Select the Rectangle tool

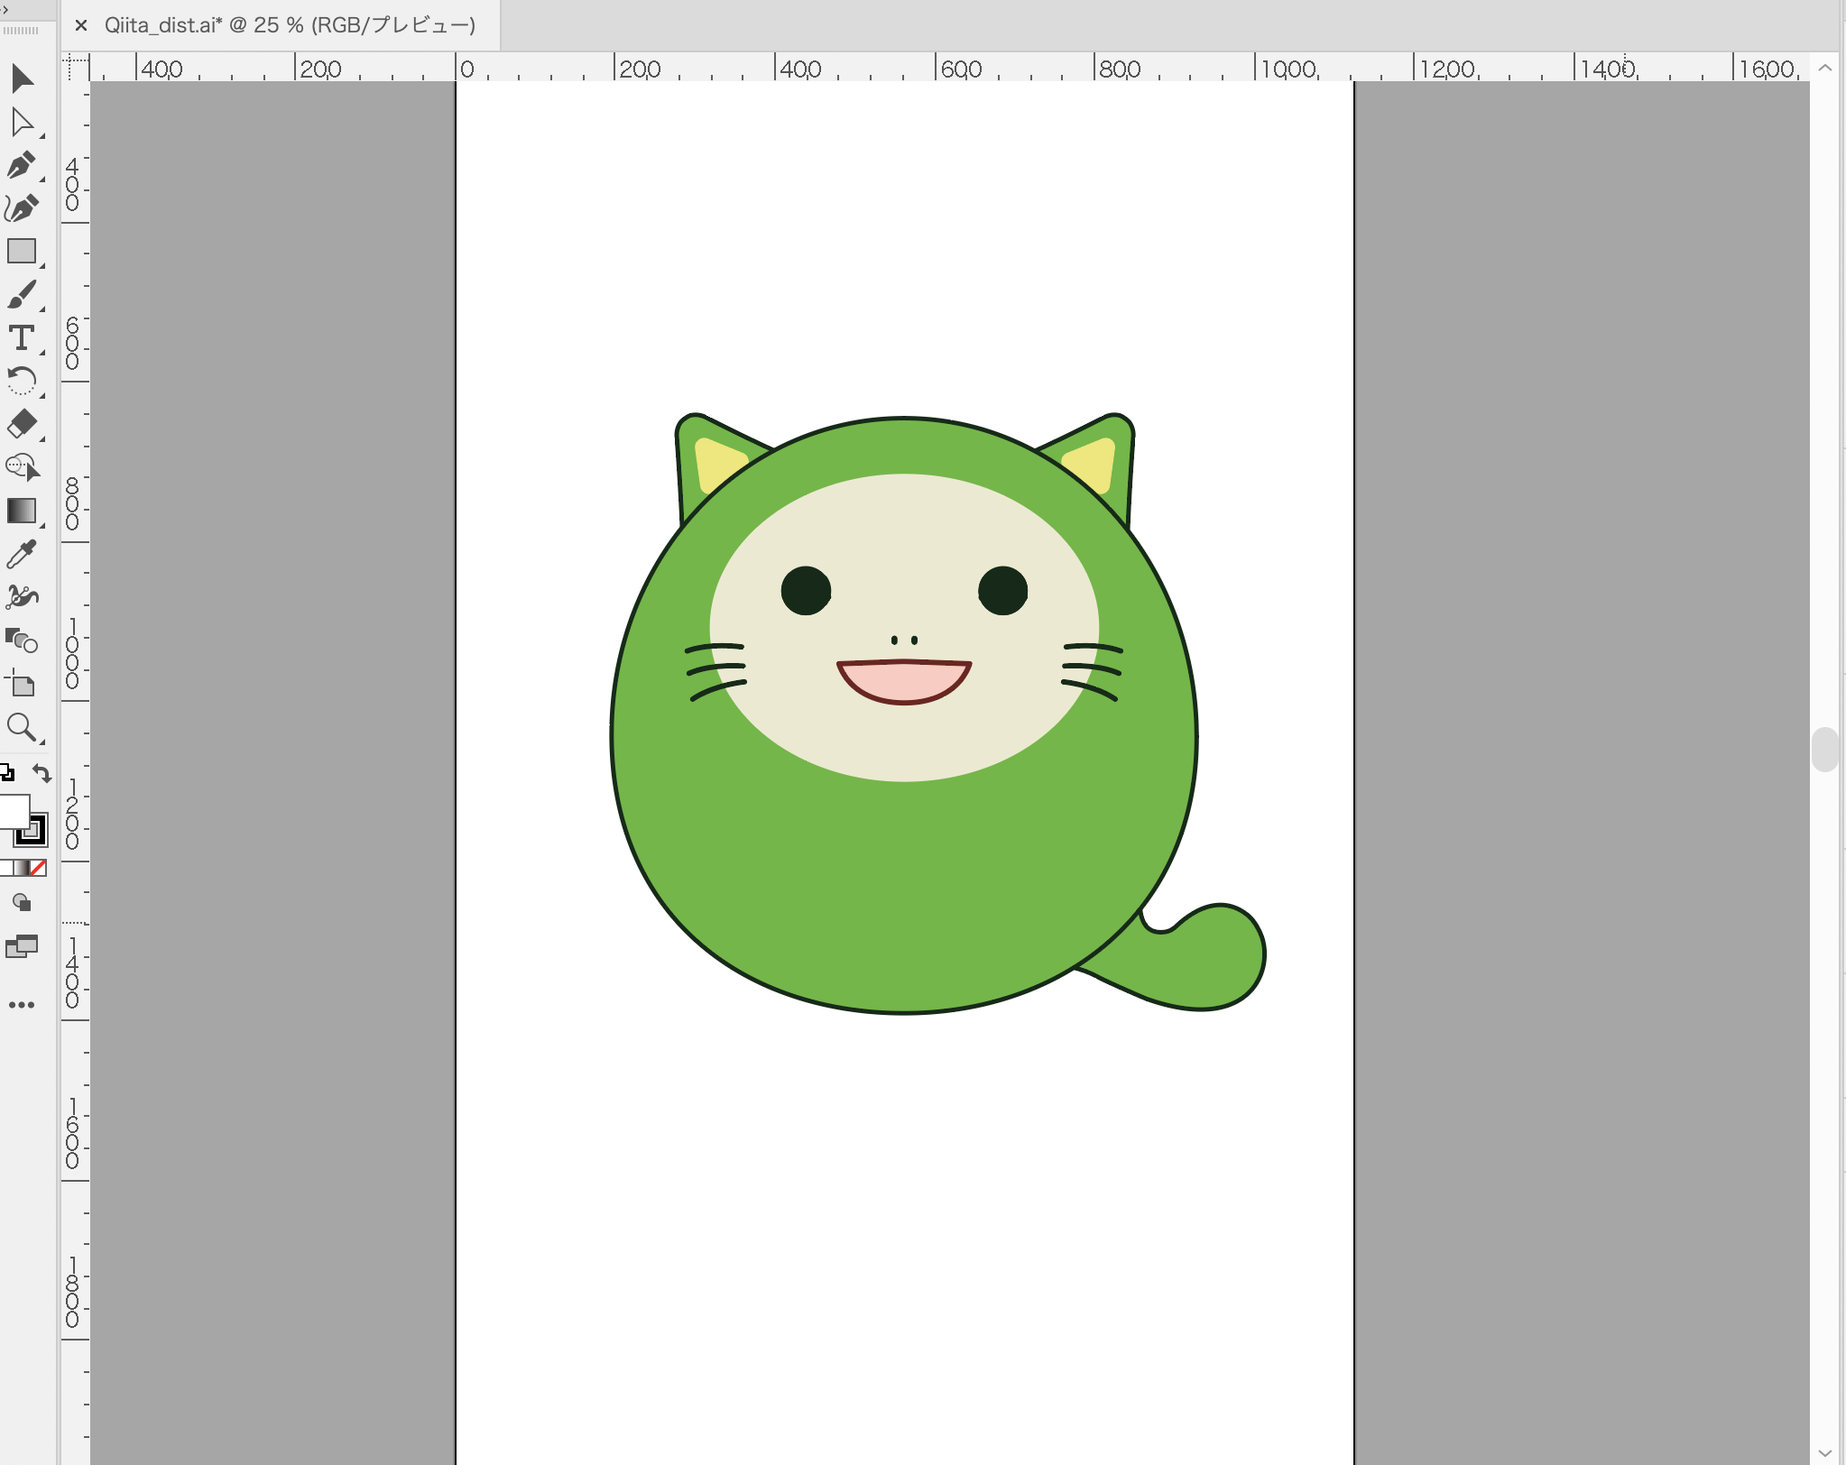pyautogui.click(x=23, y=251)
